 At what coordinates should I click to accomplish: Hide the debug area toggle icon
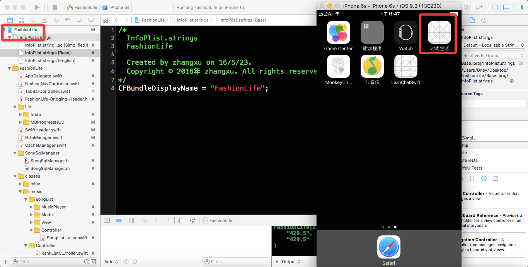107,220
